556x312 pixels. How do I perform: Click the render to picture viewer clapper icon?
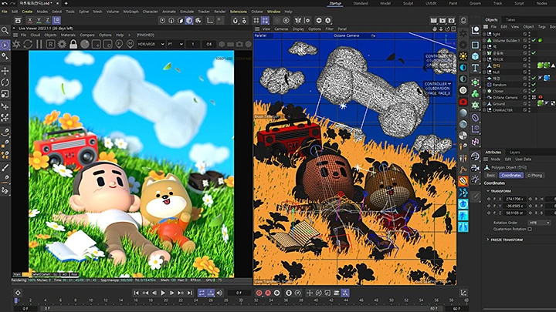tap(442, 21)
